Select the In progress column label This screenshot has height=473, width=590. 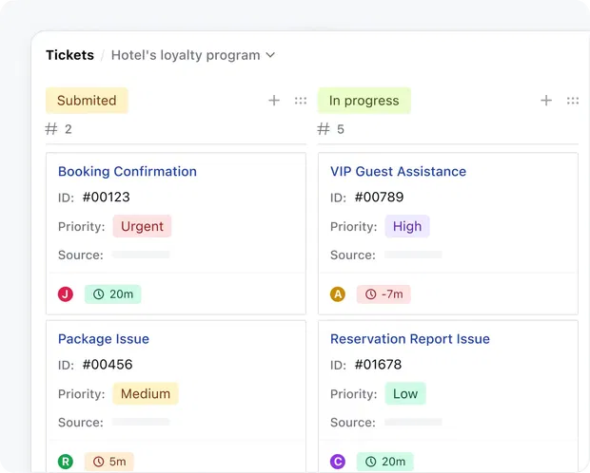pyautogui.click(x=364, y=101)
